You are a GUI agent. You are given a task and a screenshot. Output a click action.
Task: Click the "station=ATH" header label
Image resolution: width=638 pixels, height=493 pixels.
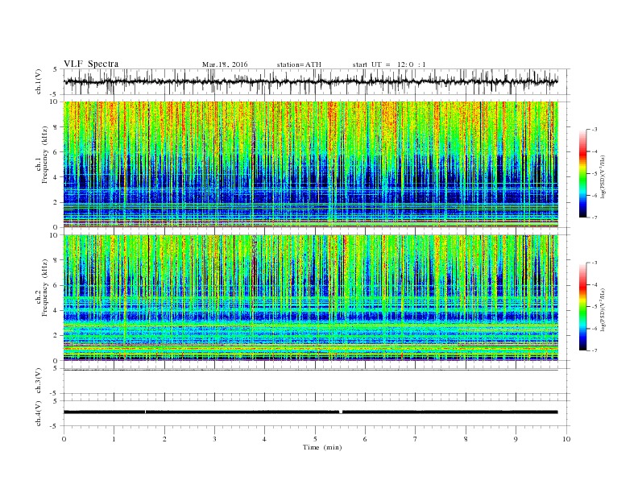tap(299, 64)
